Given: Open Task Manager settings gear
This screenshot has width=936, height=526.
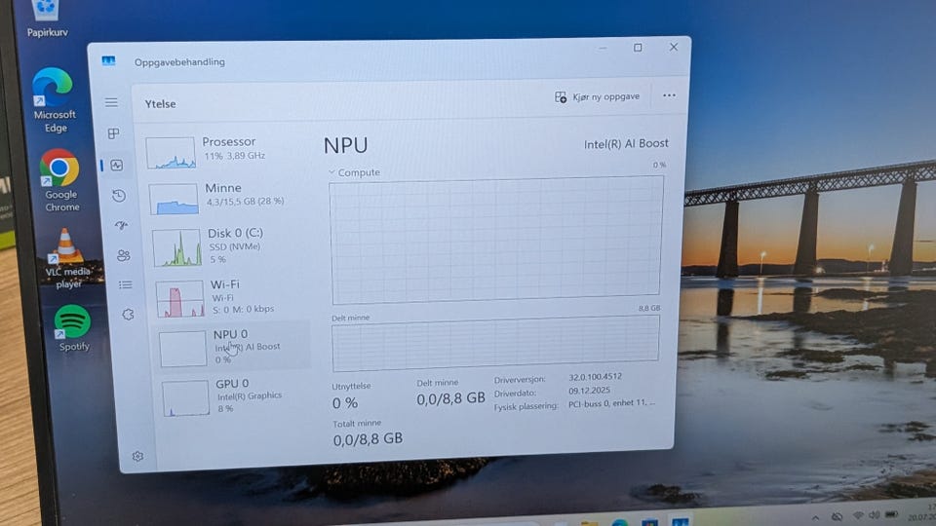Looking at the screenshot, I should point(137,456).
